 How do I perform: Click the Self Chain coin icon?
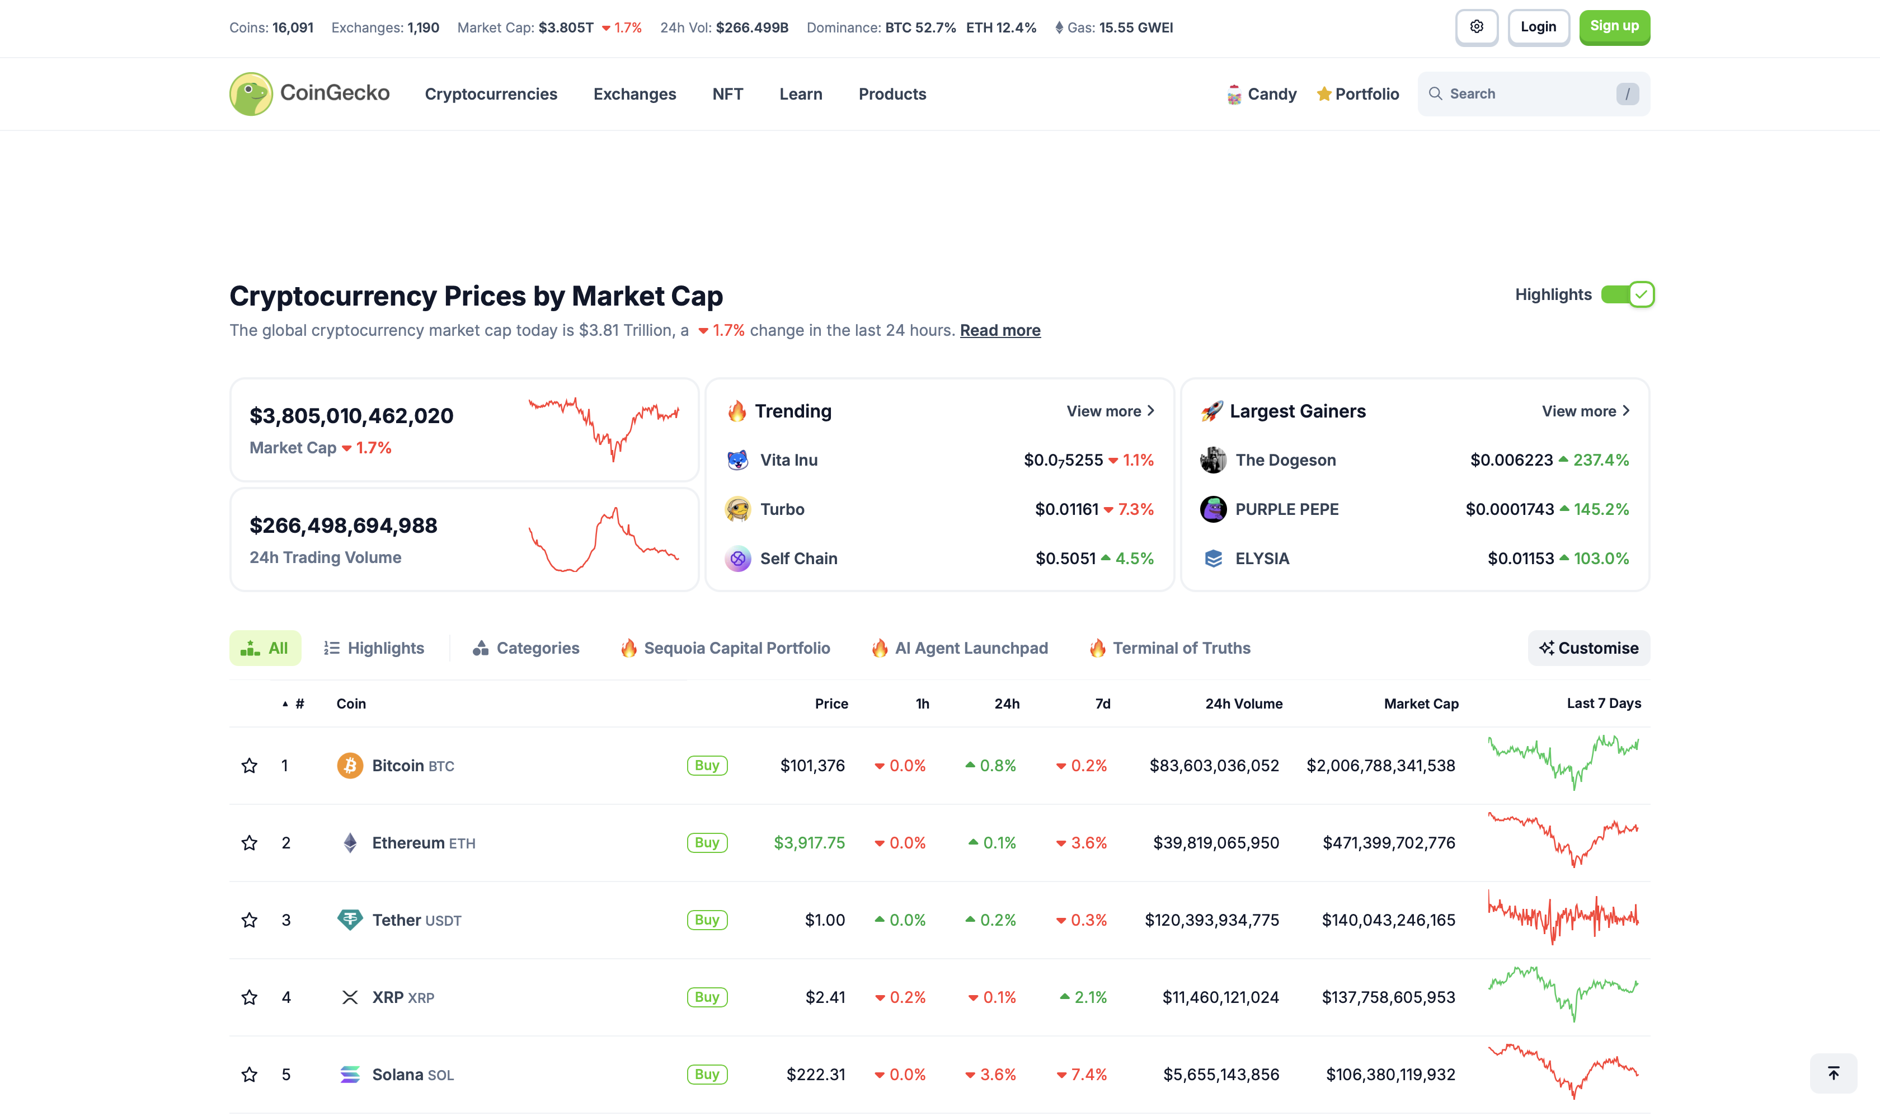(737, 559)
